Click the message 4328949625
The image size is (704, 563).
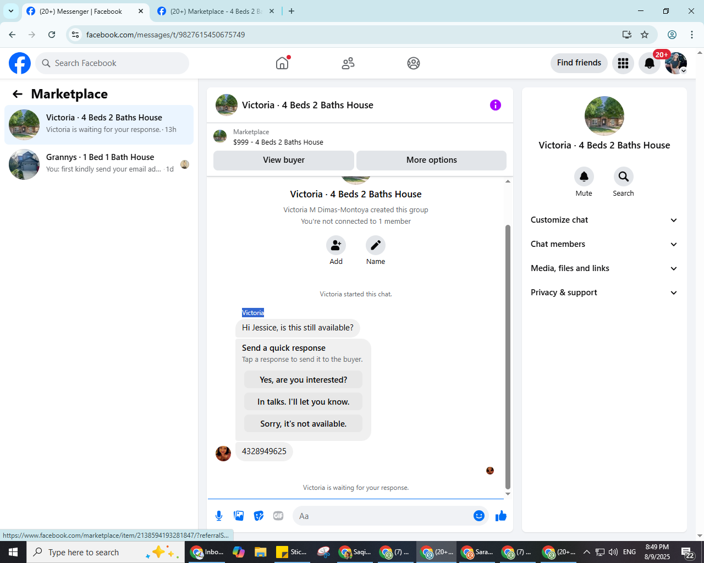pos(264,451)
